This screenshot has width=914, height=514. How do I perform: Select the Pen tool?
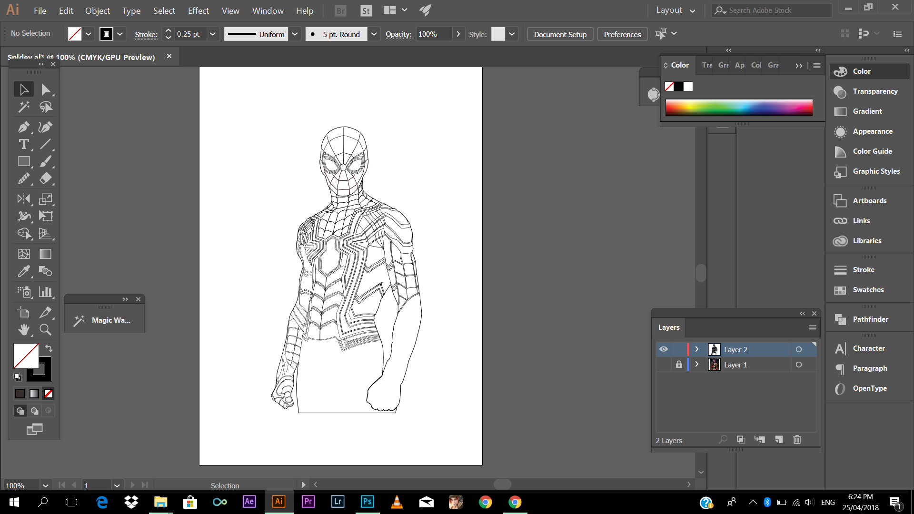tap(24, 127)
